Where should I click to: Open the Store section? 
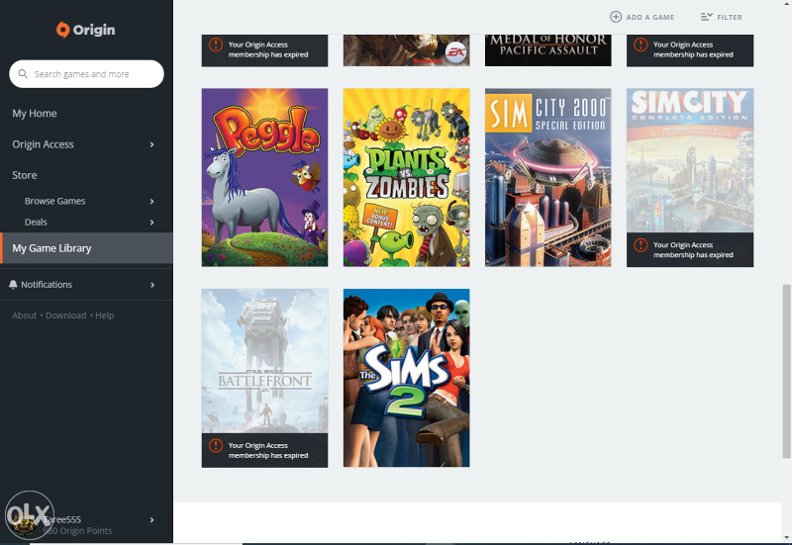pyautogui.click(x=24, y=175)
